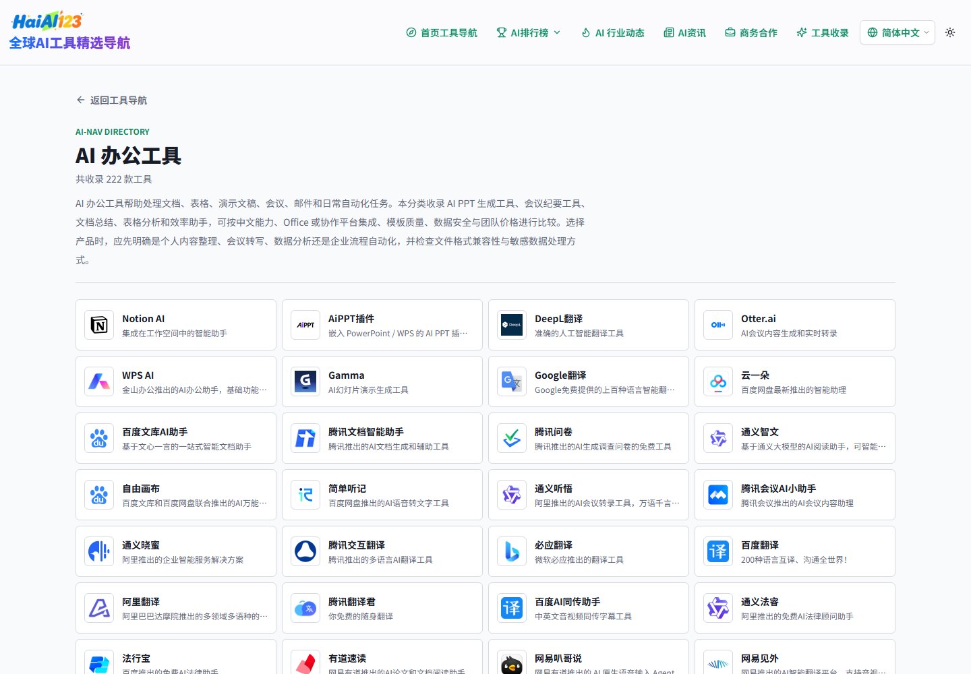Click the 腾讯翻译君 cloud icon

click(305, 608)
